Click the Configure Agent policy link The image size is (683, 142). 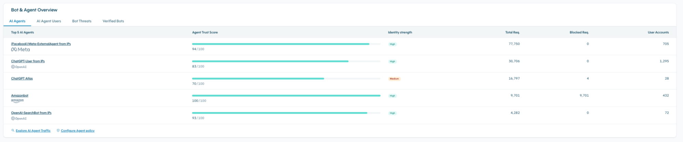click(78, 131)
